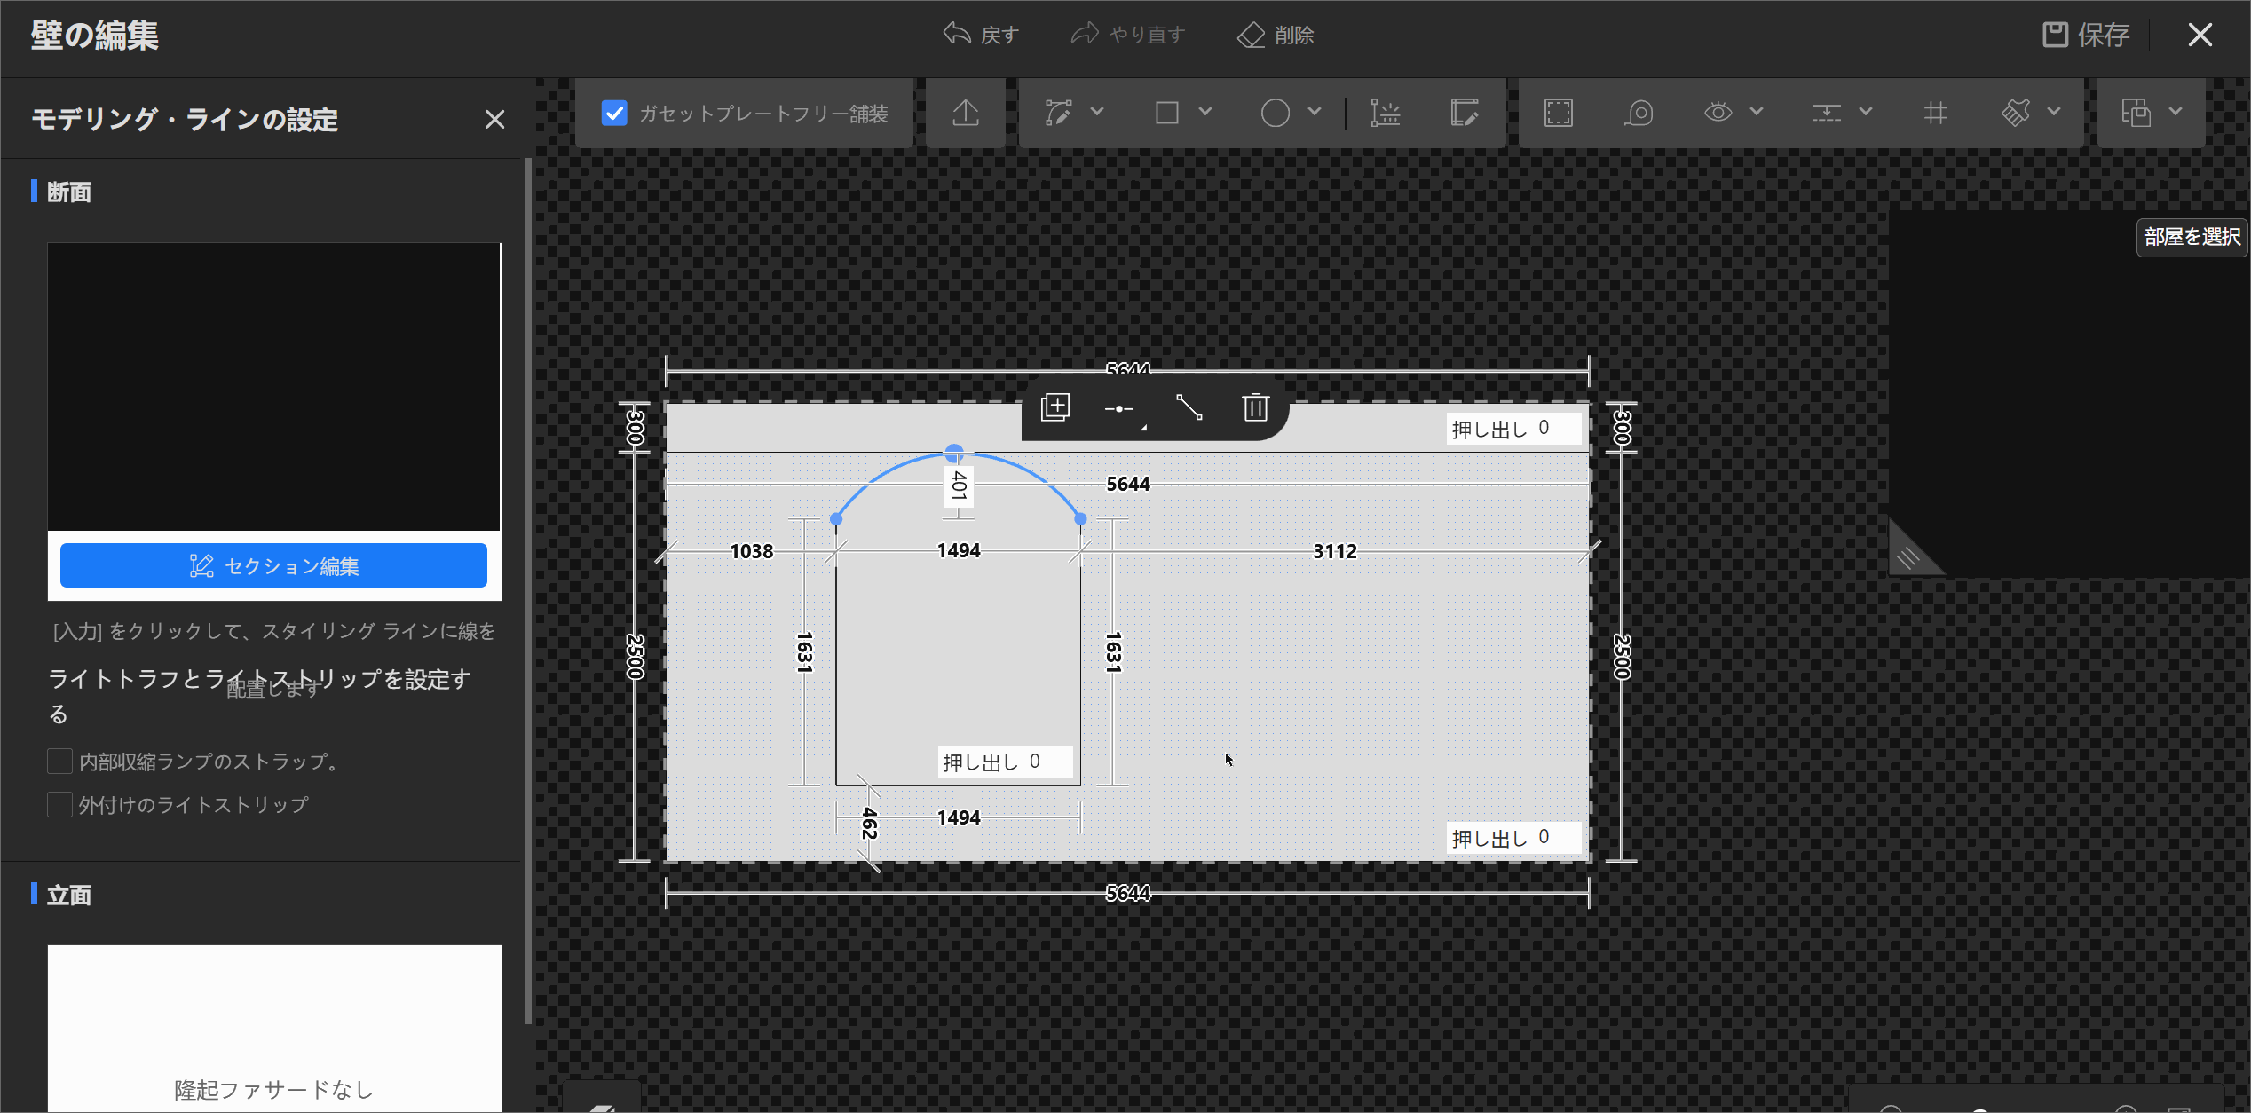The height and width of the screenshot is (1113, 2251).
Task: Expand circle tool dropdown arrow
Action: 1315,112
